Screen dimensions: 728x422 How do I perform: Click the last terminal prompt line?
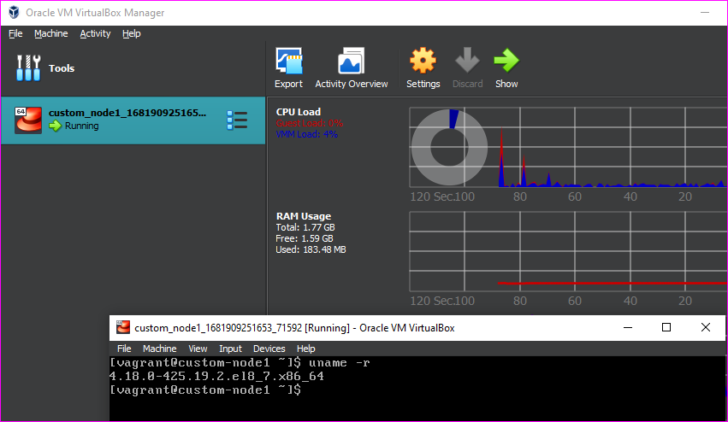click(x=204, y=390)
